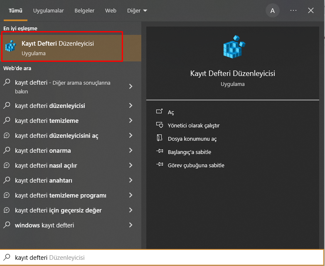Click the pin icon beside Başlangıç'a sabitle
Viewport: 325px width, 266px height.
[159, 152]
